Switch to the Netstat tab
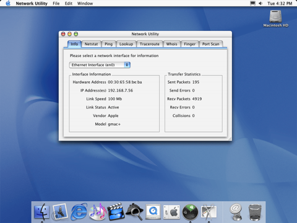 click(x=91, y=44)
